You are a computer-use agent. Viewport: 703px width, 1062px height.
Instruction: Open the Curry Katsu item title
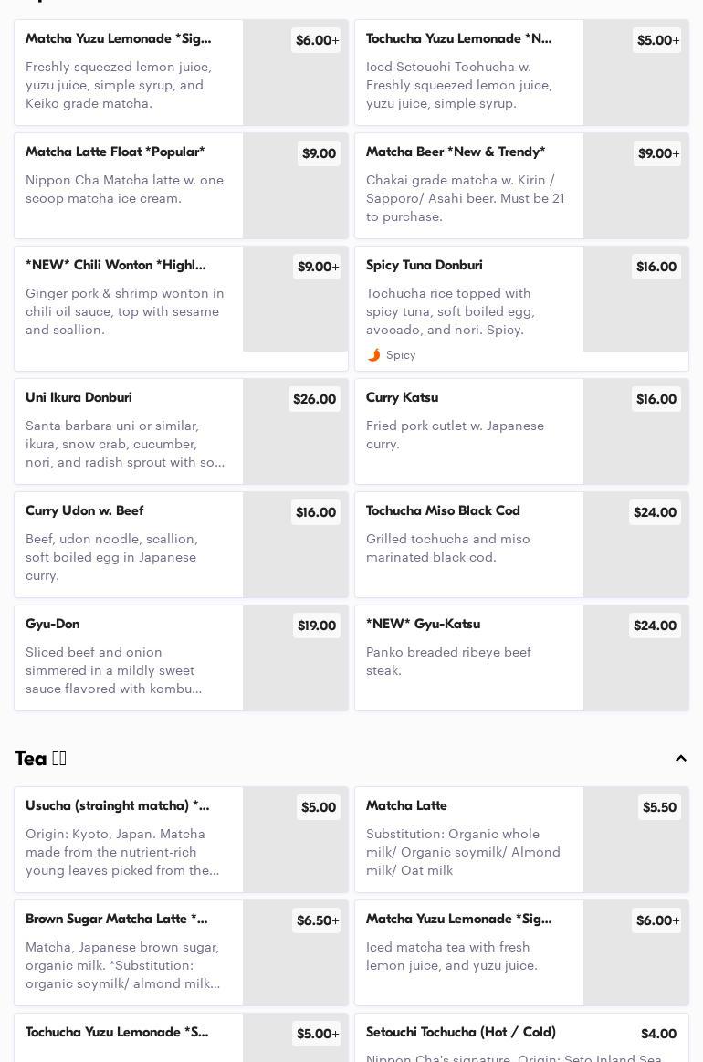tap(402, 398)
